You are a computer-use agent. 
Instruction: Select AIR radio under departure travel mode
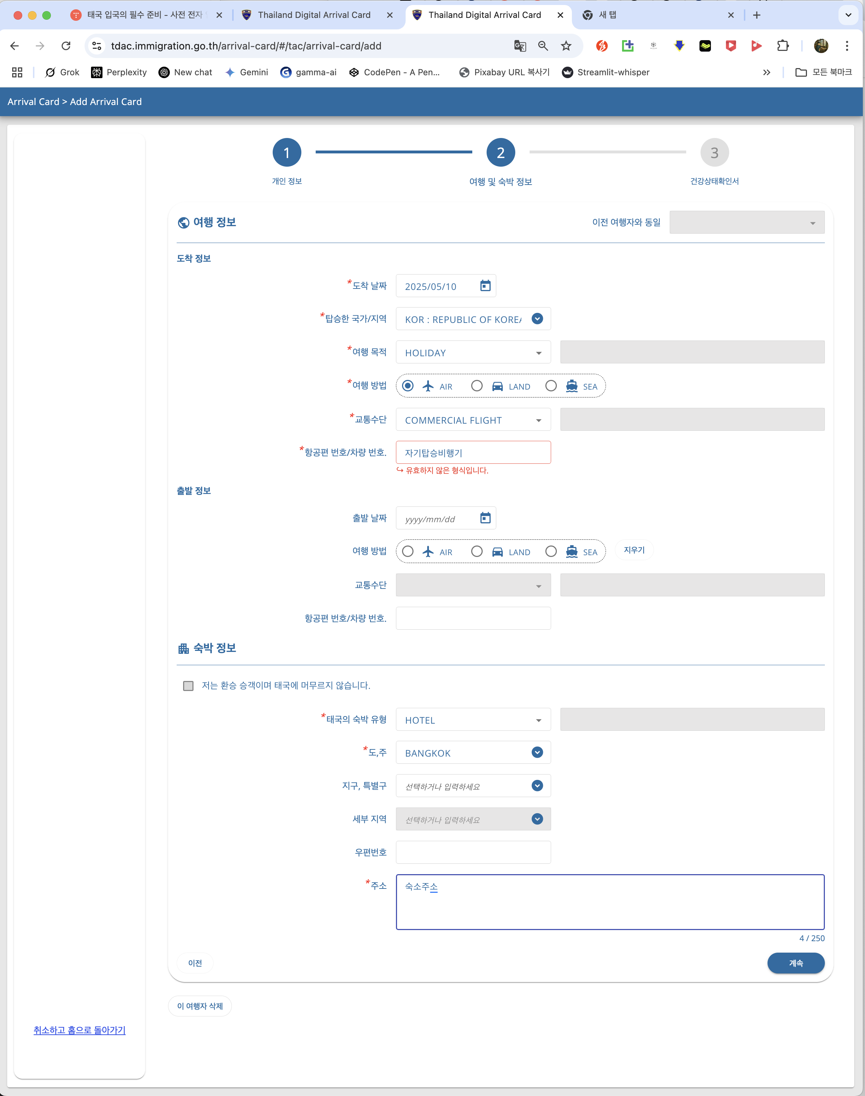(408, 552)
